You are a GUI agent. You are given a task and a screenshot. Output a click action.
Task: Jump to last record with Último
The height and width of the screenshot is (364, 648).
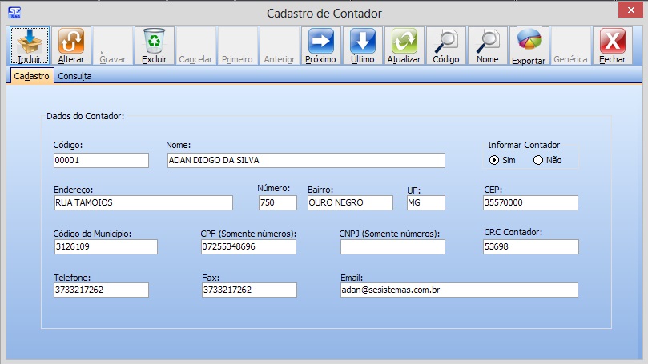point(362,41)
